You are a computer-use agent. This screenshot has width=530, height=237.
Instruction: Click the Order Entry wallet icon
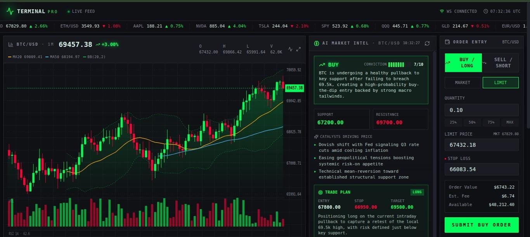pyautogui.click(x=447, y=42)
